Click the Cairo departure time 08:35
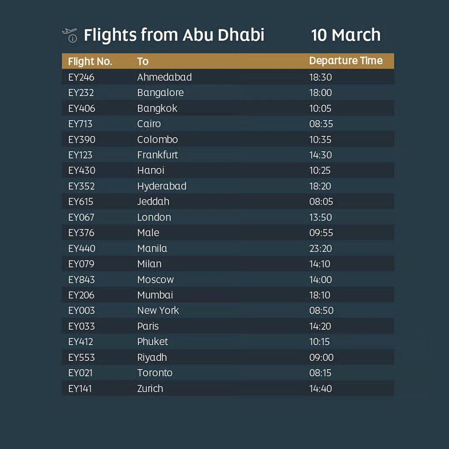Viewport: 449px width, 449px height. 321,124
